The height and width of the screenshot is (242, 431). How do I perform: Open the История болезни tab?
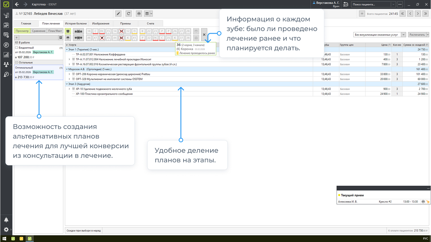(x=76, y=23)
